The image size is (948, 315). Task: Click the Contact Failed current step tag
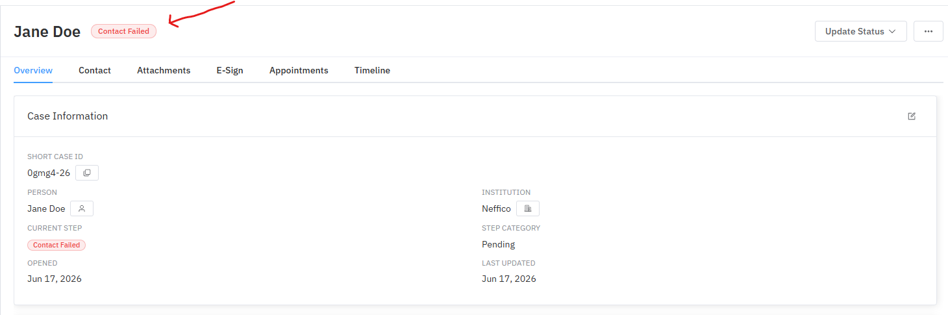[56, 245]
